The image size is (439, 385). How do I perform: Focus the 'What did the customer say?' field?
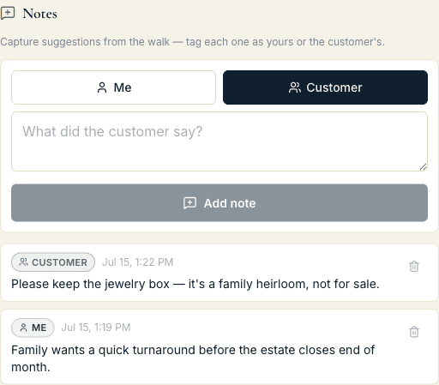click(x=219, y=141)
